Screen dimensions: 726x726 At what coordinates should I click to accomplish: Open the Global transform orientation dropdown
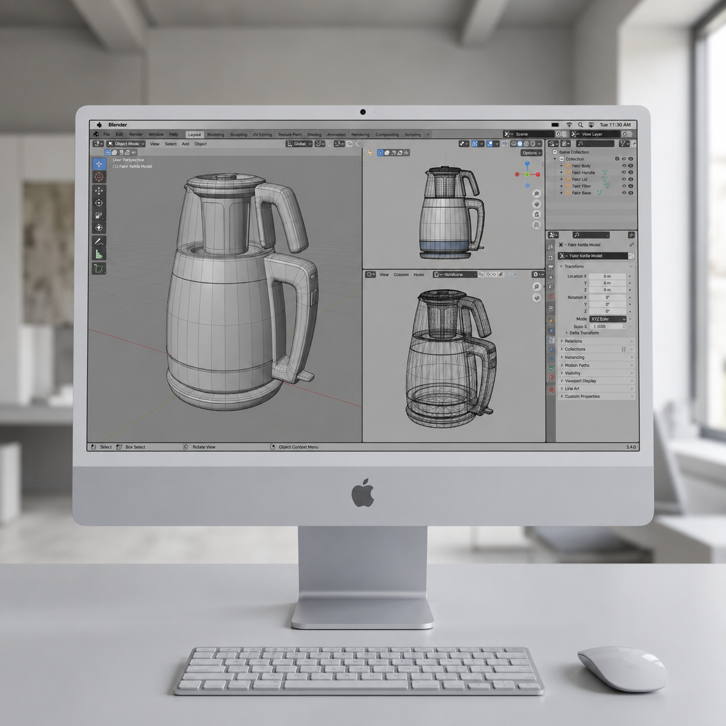point(299,144)
